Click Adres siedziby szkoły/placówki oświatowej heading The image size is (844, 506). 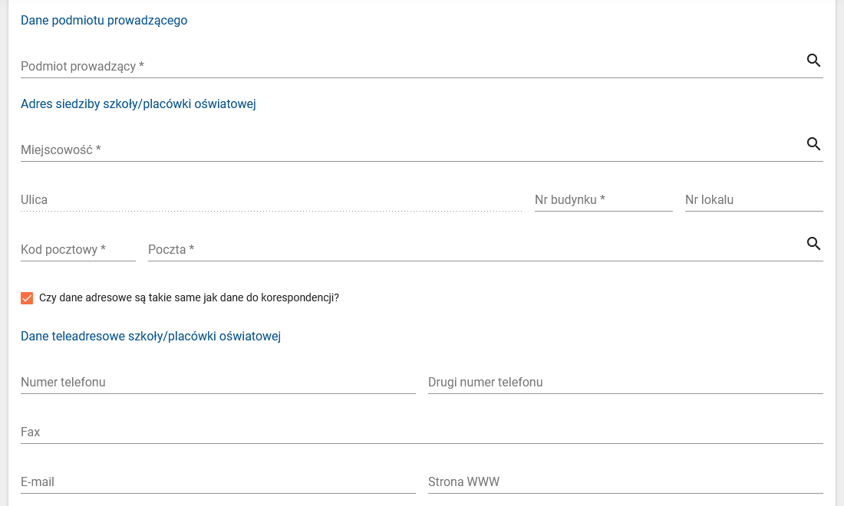pos(138,104)
